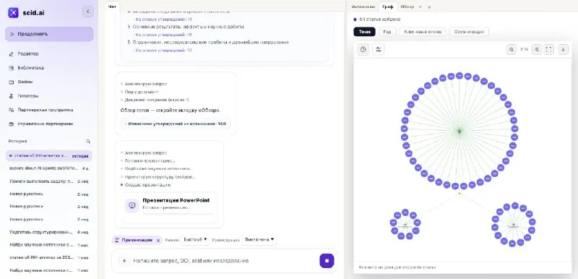Remove the Презентация chip with its X
This screenshot has width=578, height=279.
[158, 240]
